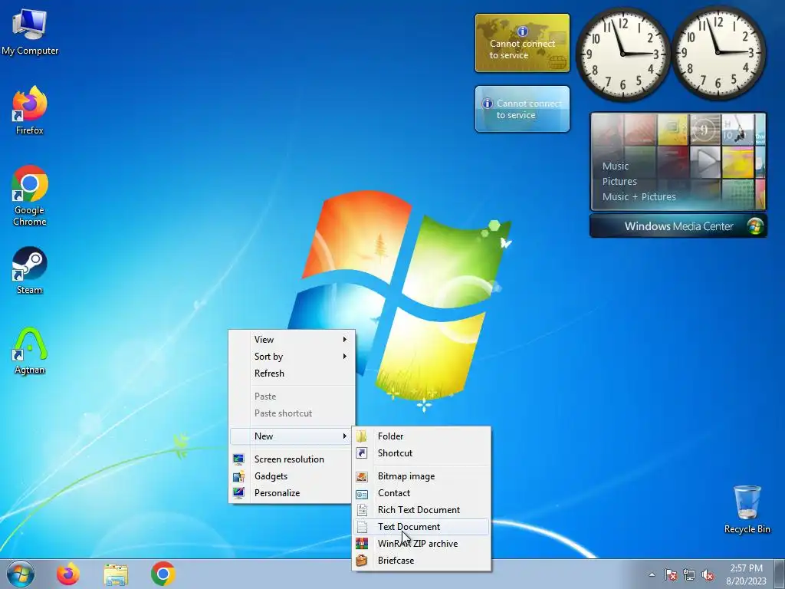The height and width of the screenshot is (589, 785).
Task: Open Gadgets from the context menu
Action: click(292, 476)
